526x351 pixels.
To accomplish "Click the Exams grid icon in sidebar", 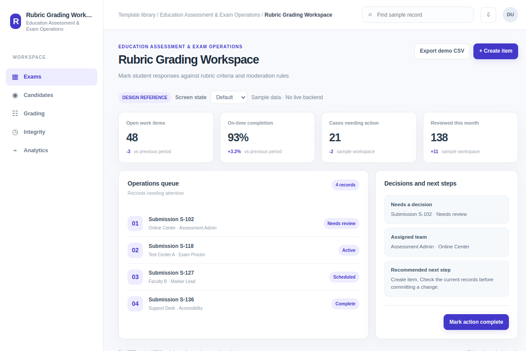I will click(15, 77).
